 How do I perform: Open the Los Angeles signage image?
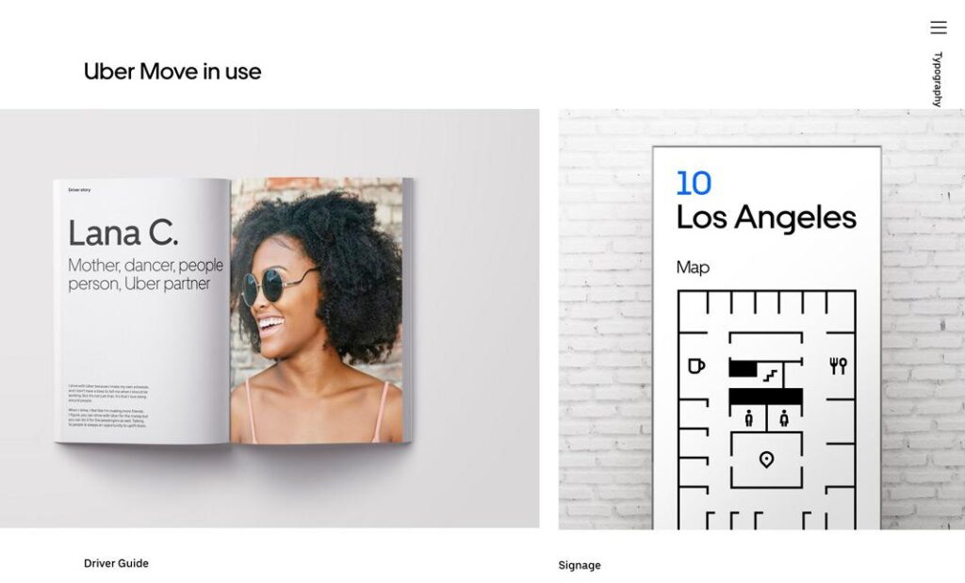[x=761, y=319]
